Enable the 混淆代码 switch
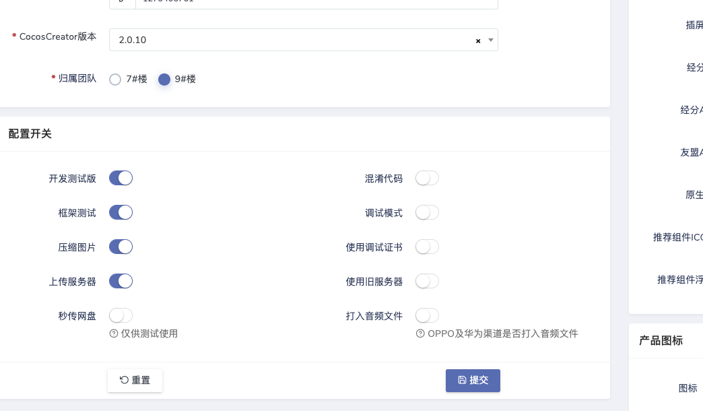 point(427,178)
